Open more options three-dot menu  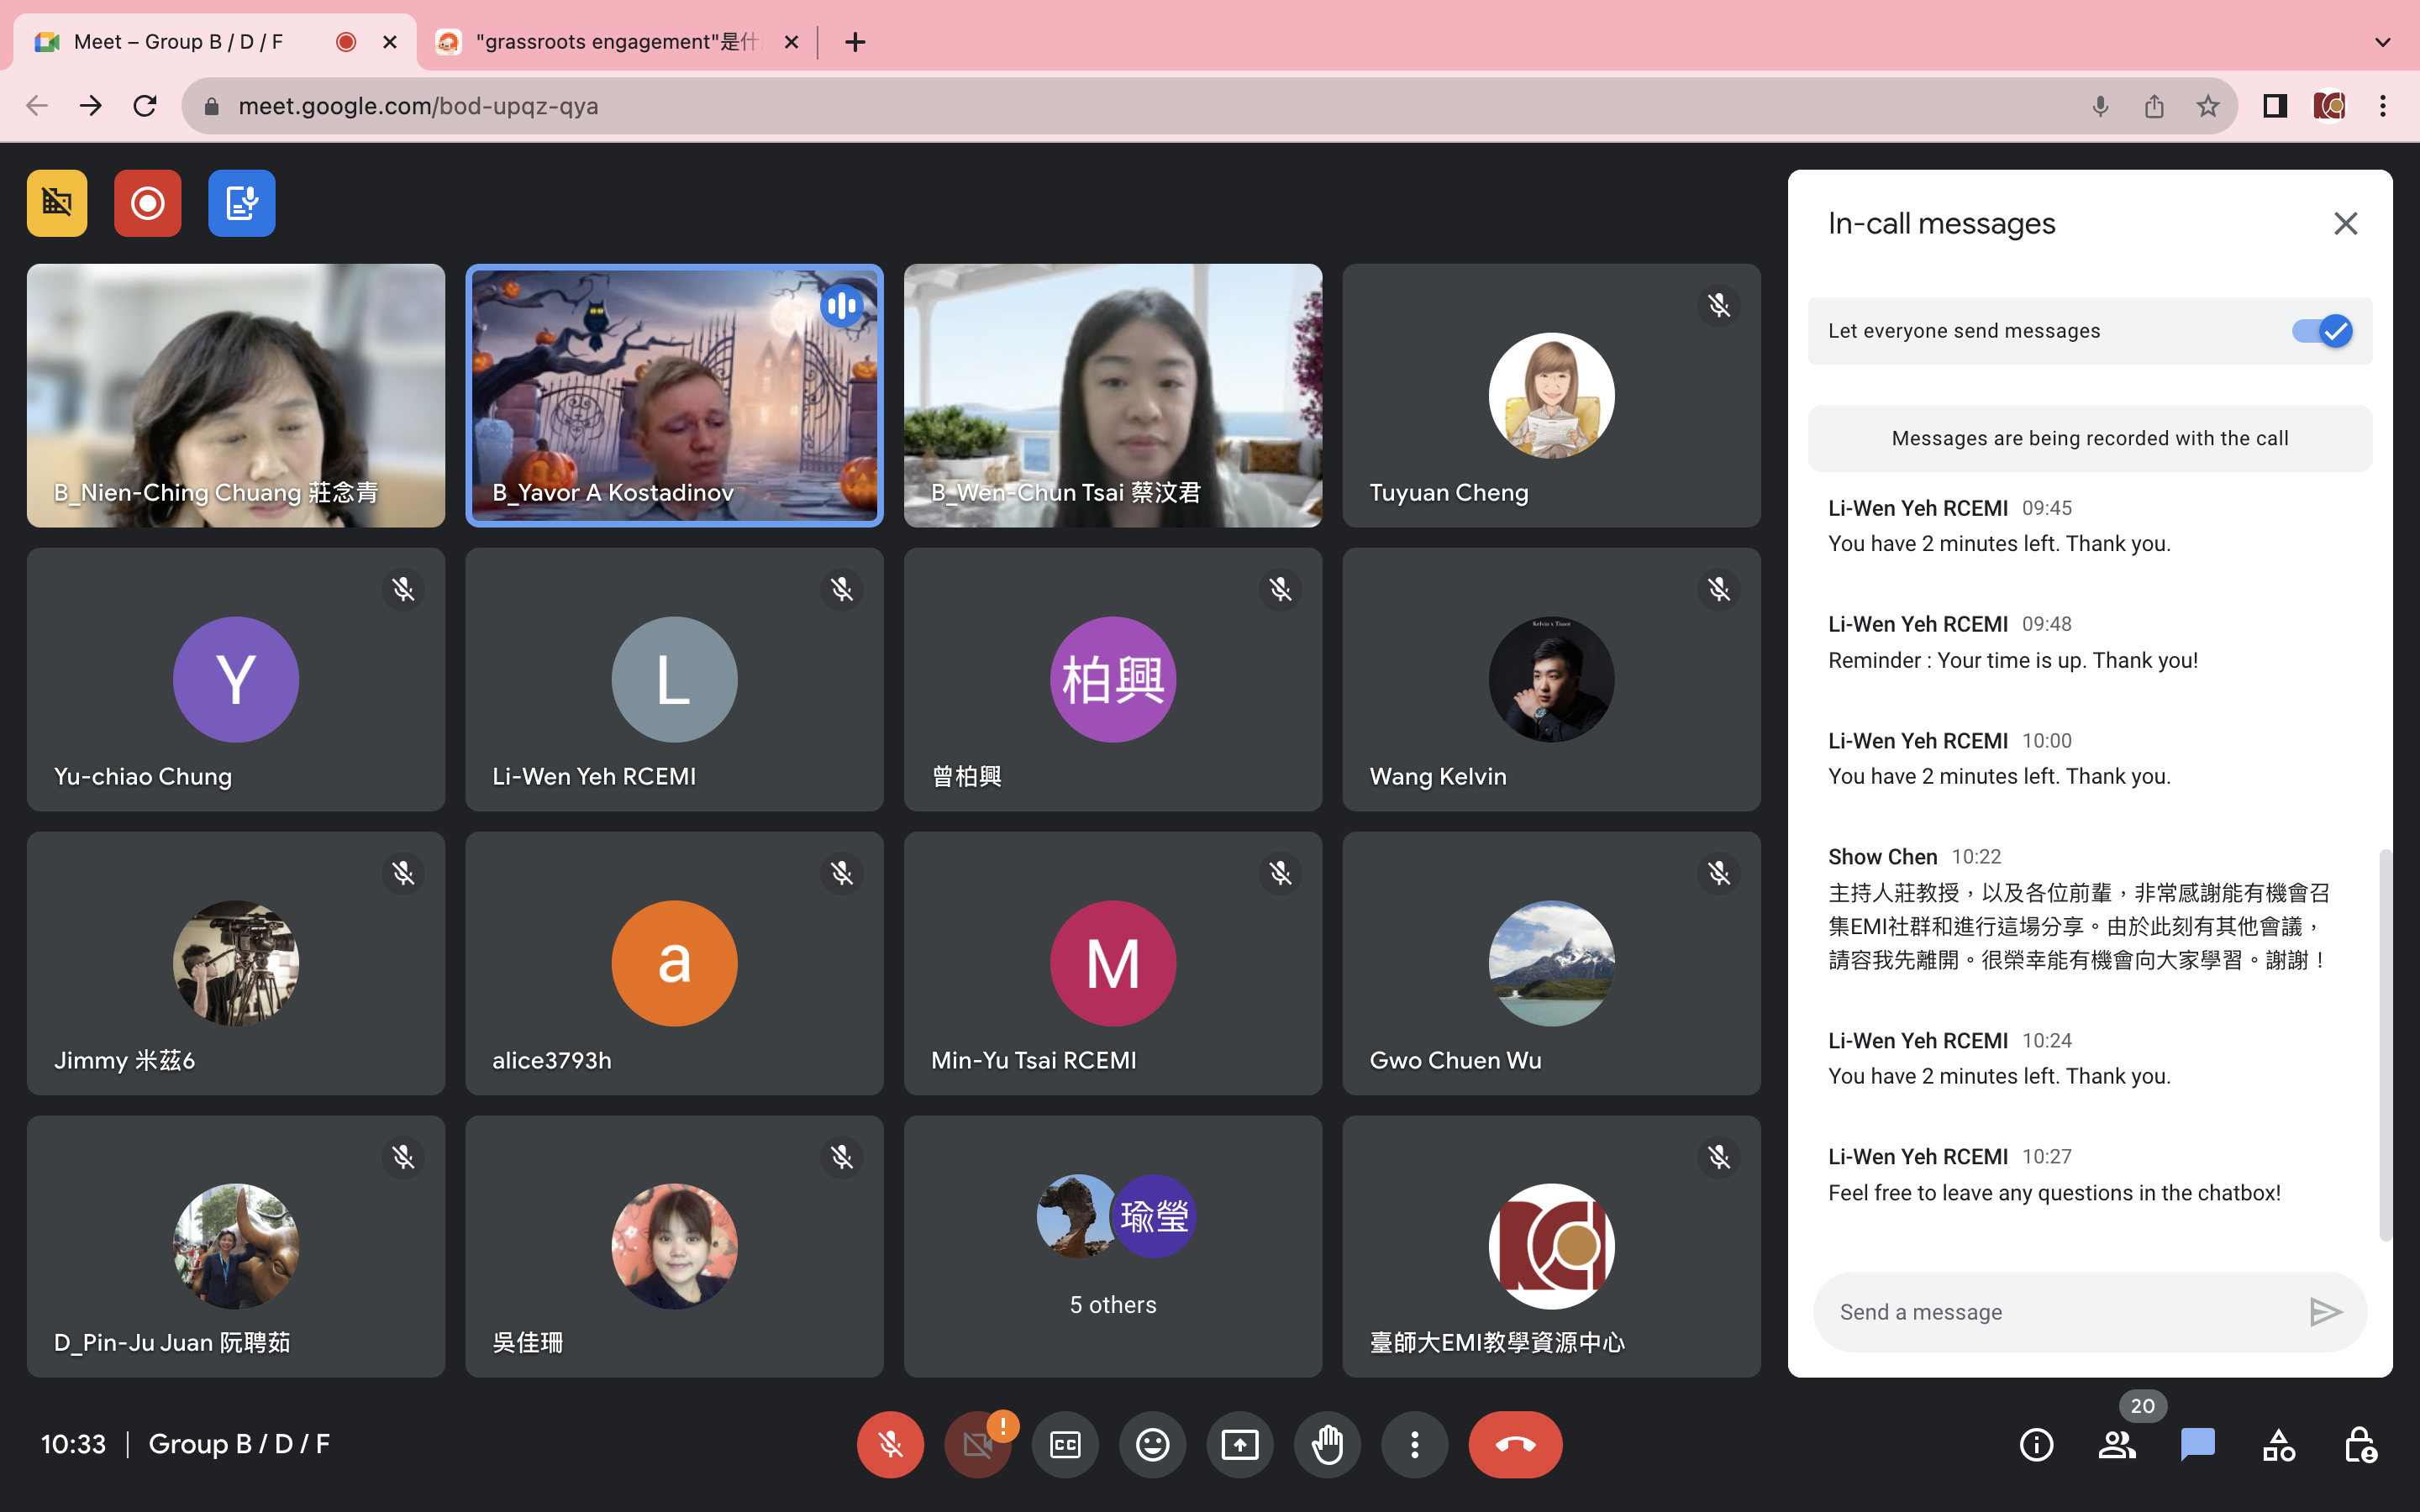[x=1414, y=1444]
